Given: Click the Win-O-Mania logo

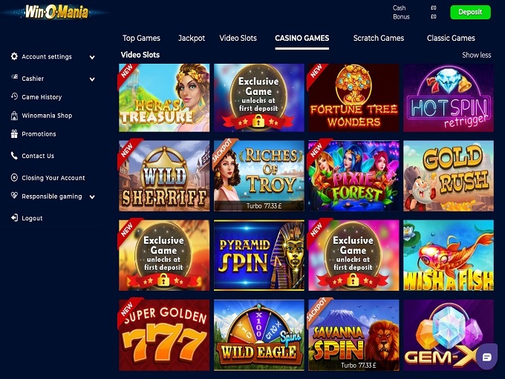Looking at the screenshot, I should coord(56,12).
